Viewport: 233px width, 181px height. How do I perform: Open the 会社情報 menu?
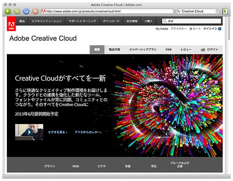pos(132,21)
